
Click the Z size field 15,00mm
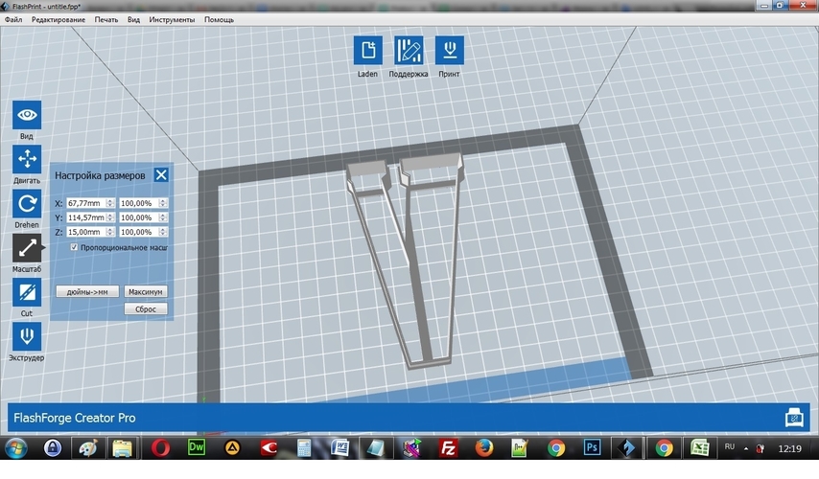click(x=86, y=232)
